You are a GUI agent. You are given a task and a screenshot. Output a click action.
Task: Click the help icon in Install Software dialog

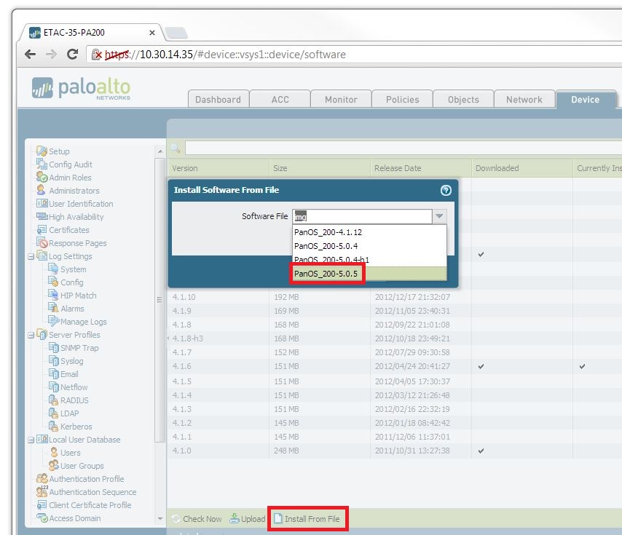pyautogui.click(x=446, y=190)
